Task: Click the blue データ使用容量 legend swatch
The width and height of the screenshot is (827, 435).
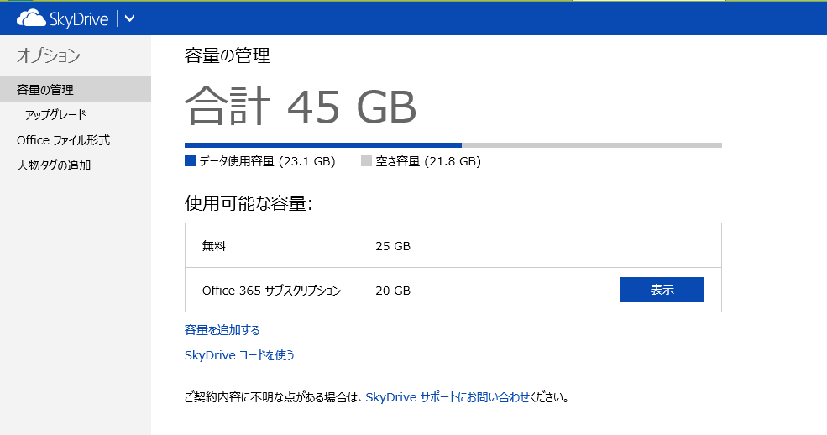Action: click(x=190, y=161)
